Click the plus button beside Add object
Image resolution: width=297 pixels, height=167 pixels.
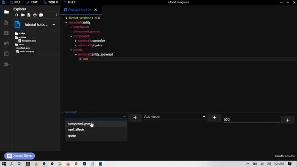coord(135,118)
